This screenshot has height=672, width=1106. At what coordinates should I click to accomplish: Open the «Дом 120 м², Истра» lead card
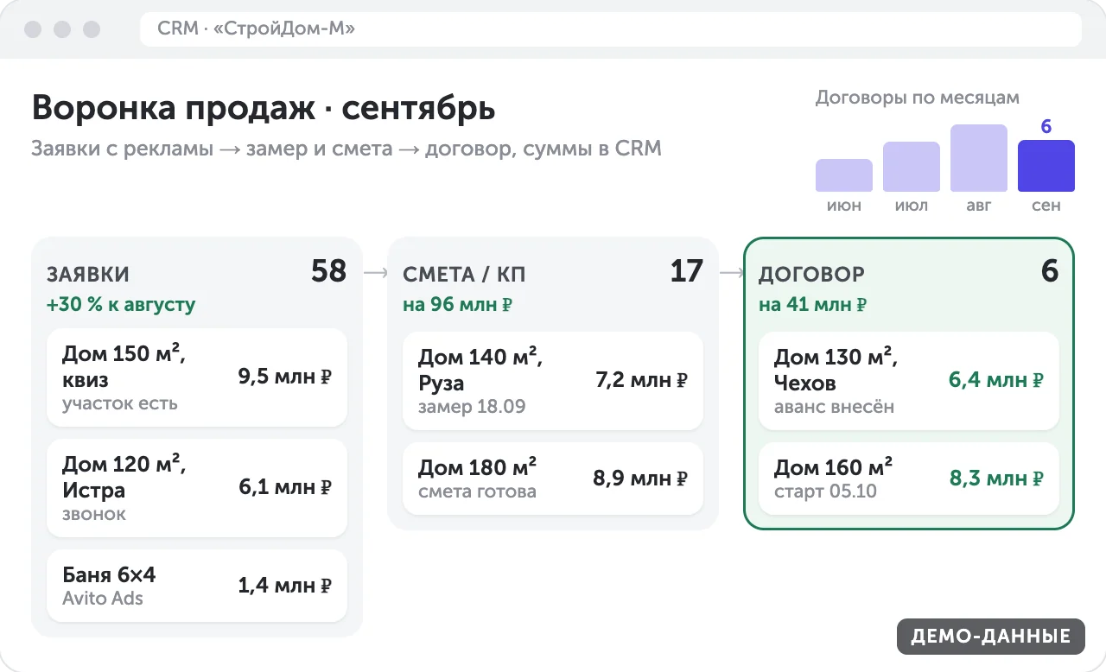[x=197, y=488]
